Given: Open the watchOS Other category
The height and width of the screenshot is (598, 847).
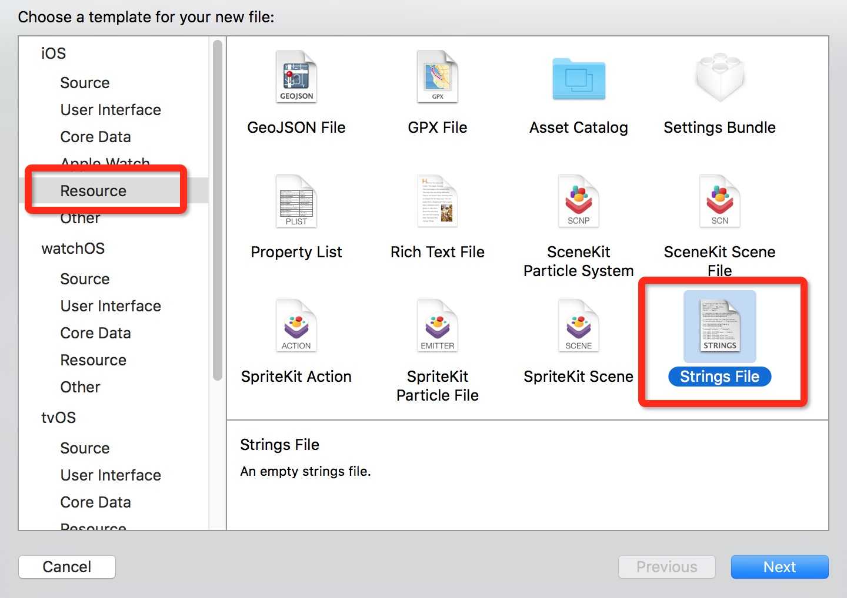Looking at the screenshot, I should click(x=81, y=387).
